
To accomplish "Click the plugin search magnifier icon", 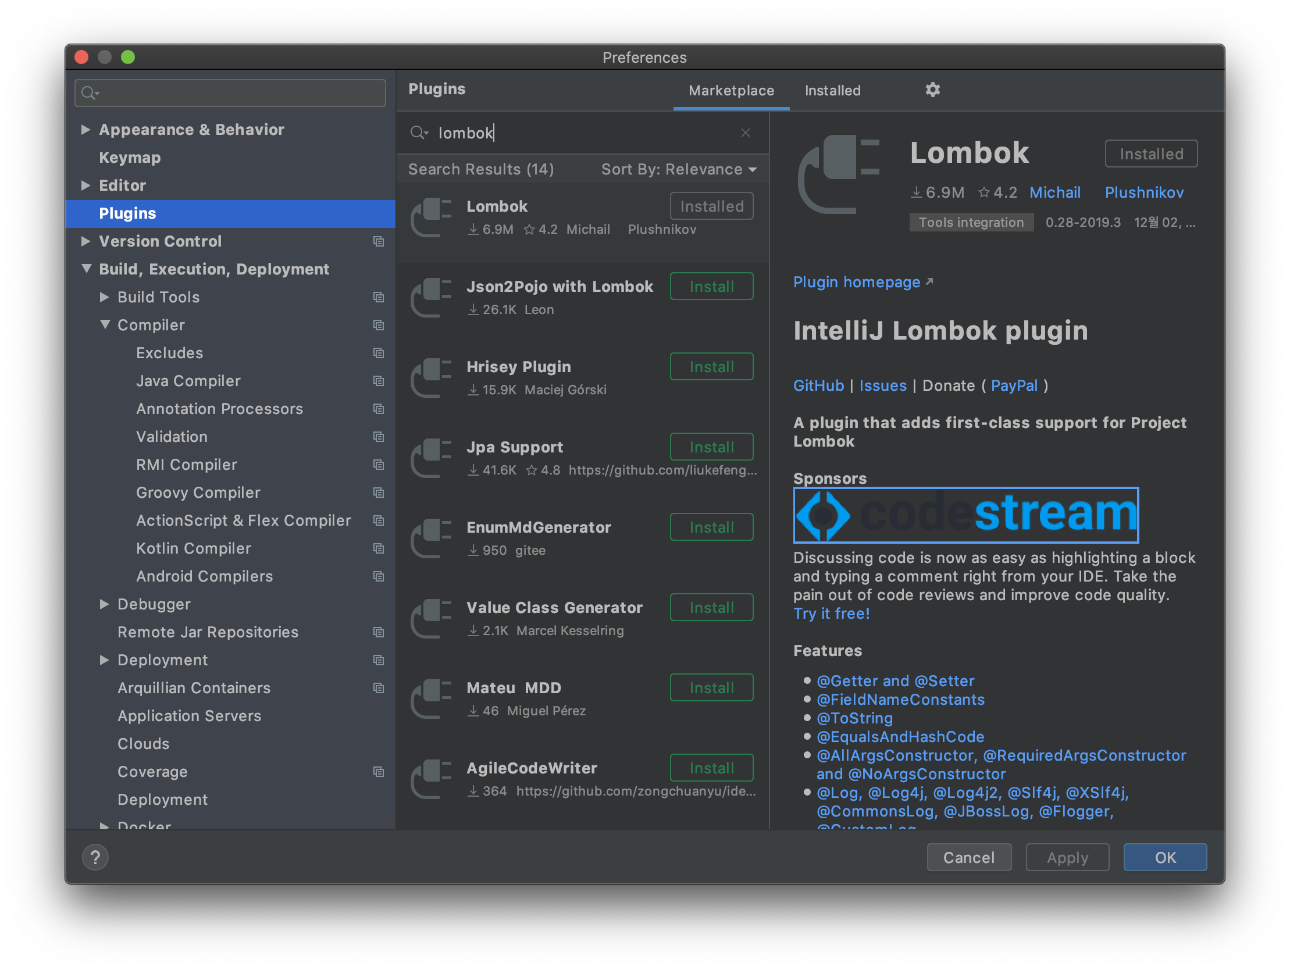I will tap(418, 133).
